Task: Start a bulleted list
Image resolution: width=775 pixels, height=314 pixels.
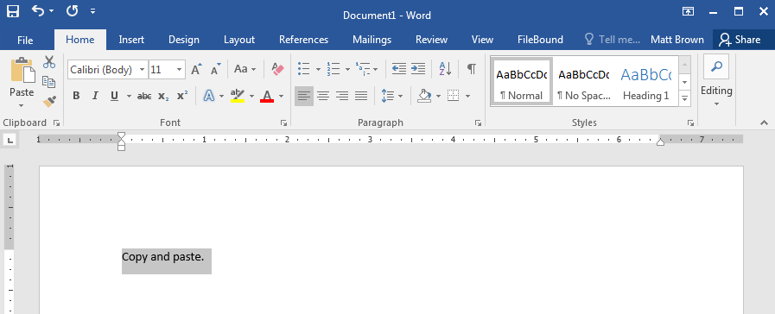Action: point(304,69)
